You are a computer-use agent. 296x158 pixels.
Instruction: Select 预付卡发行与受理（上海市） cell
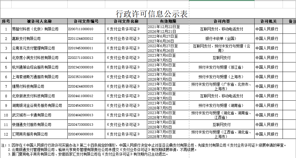point(221,77)
